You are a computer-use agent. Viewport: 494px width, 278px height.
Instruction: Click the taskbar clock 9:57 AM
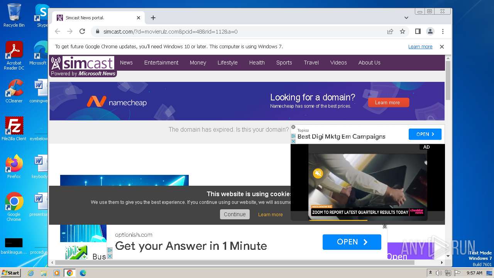pyautogui.click(x=474, y=273)
